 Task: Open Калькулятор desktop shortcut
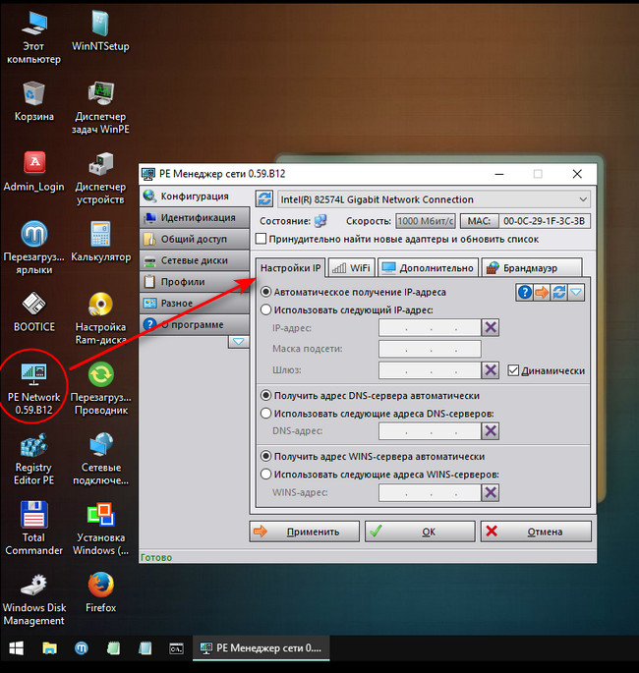[x=100, y=241]
